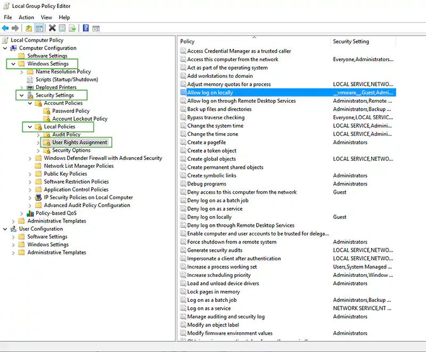Toggle the Show/Hide Console Tree icon
The image size is (426, 352).
pos(39,28)
